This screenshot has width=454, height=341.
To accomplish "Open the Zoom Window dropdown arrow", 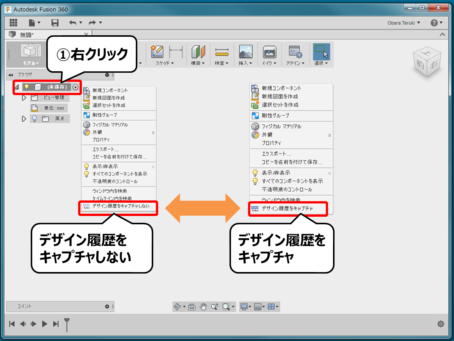I will click(233, 307).
